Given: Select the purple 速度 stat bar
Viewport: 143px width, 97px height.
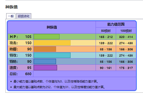Looking at the screenshot, I should 46,68.
